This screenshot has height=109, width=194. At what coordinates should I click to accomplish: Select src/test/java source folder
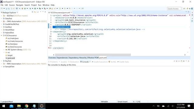12,44
